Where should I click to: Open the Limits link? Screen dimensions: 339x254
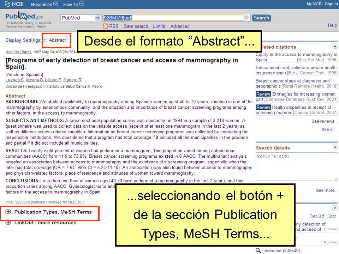pyautogui.click(x=159, y=26)
